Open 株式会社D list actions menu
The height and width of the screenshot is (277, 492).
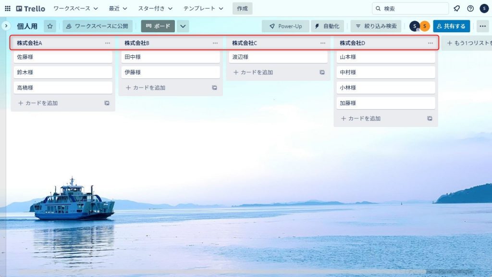coord(430,43)
